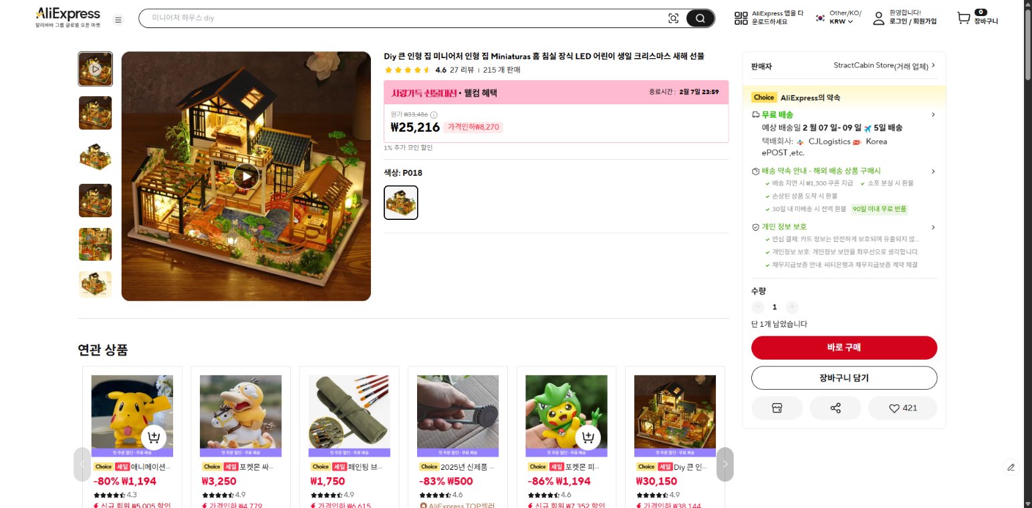Open image search camera icon

(673, 19)
